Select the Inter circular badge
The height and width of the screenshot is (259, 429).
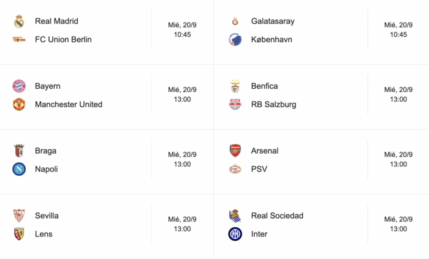(235, 234)
